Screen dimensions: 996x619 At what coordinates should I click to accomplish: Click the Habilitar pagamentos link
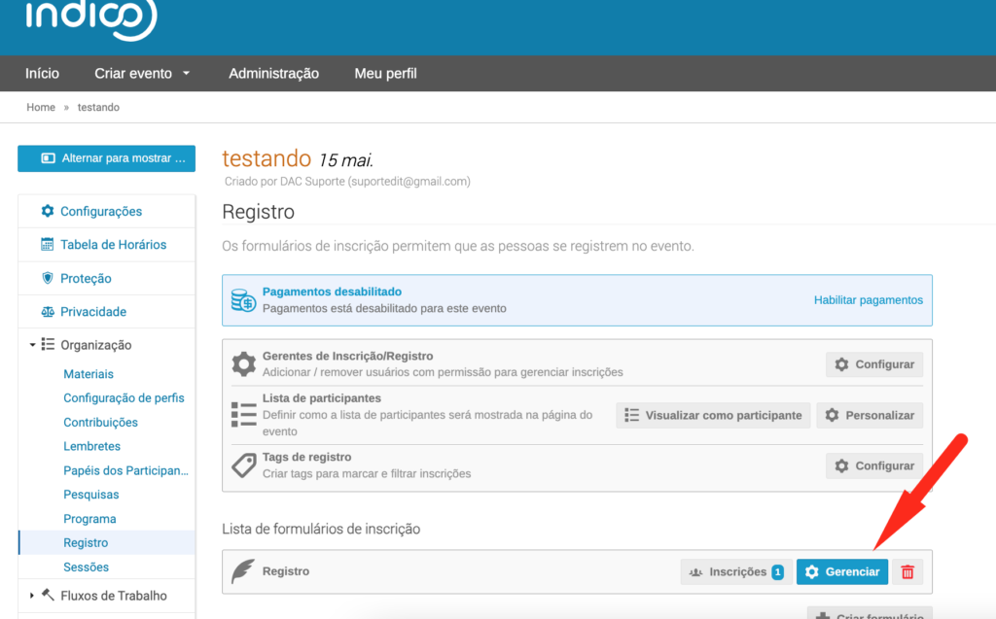869,300
